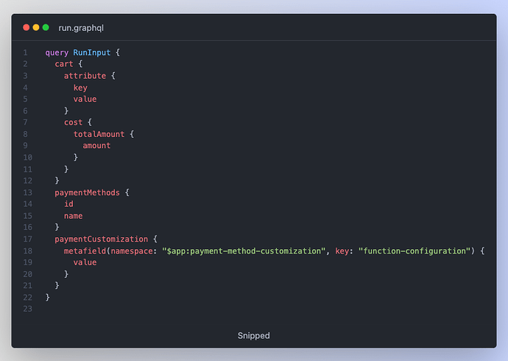Click the amount field on line 9
This screenshot has height=361, width=508.
pos(96,146)
